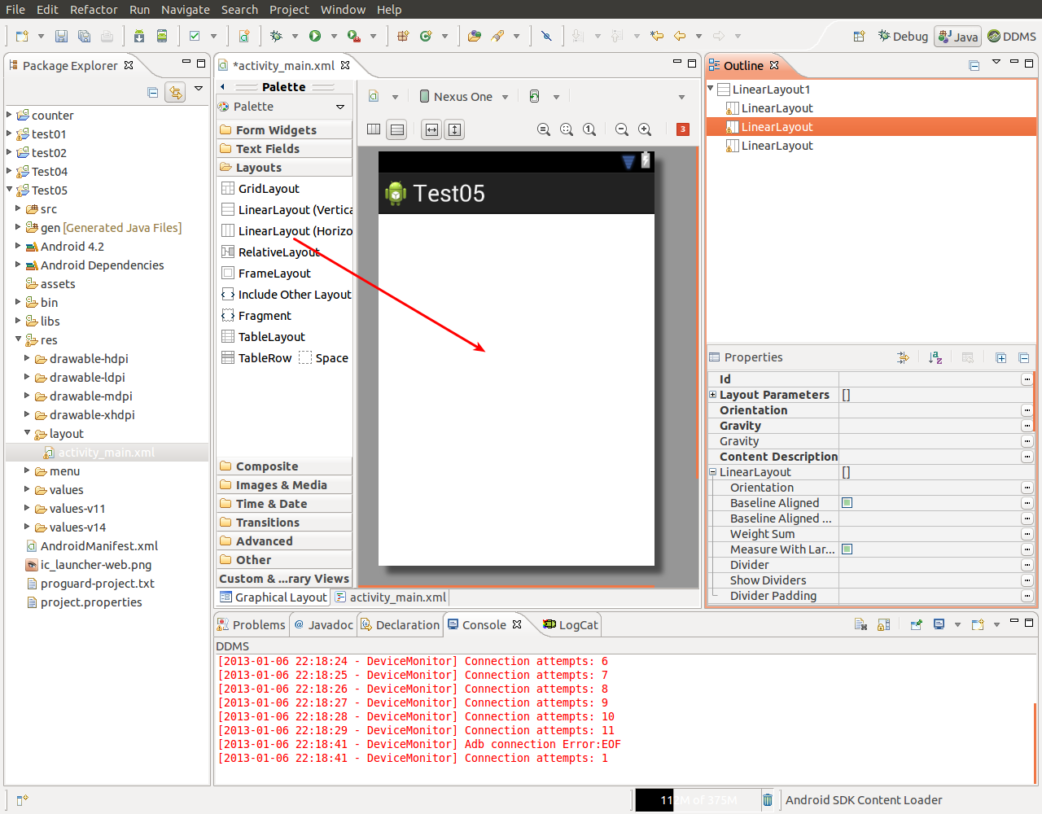Click the Open Perspective icon

point(859,36)
